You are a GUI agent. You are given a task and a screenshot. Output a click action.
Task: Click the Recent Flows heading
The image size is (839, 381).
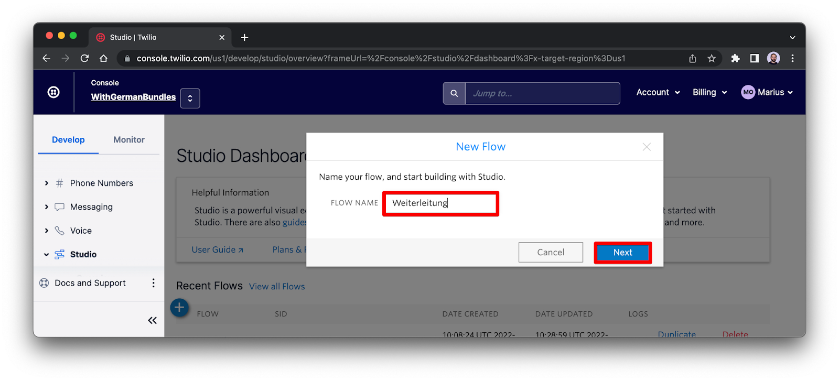click(209, 286)
